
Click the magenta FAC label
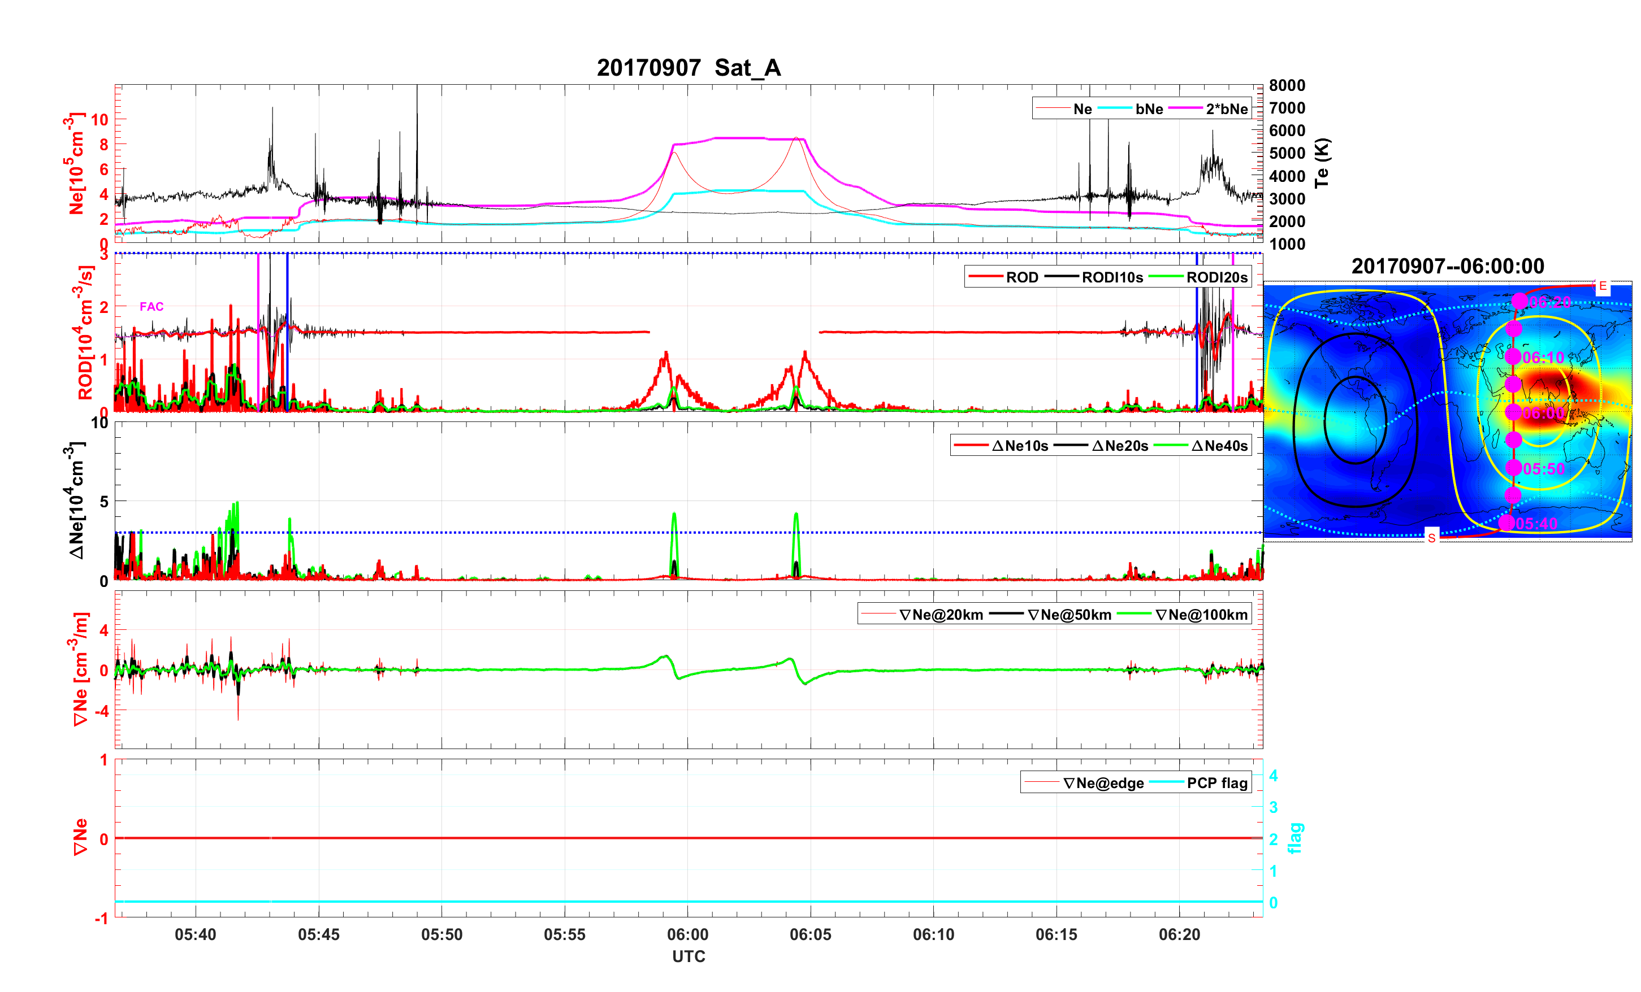coord(151,306)
